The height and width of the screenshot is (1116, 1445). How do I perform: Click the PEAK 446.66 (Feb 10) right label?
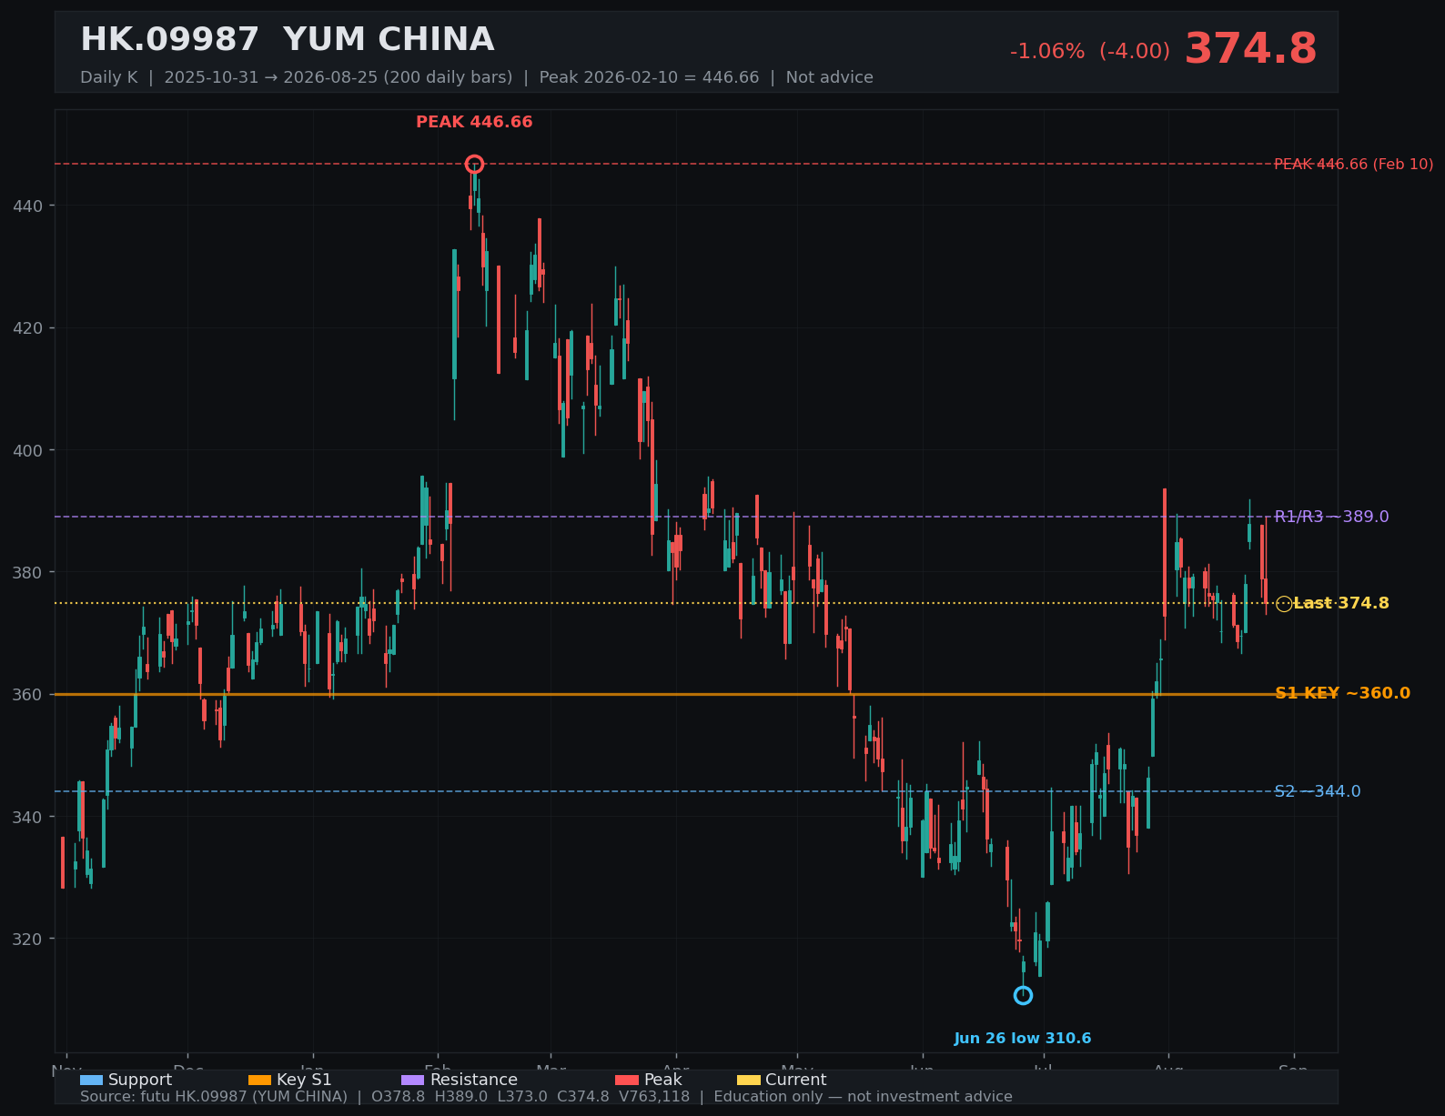(1353, 165)
